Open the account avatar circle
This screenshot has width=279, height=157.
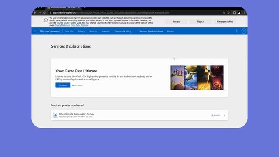click(244, 31)
